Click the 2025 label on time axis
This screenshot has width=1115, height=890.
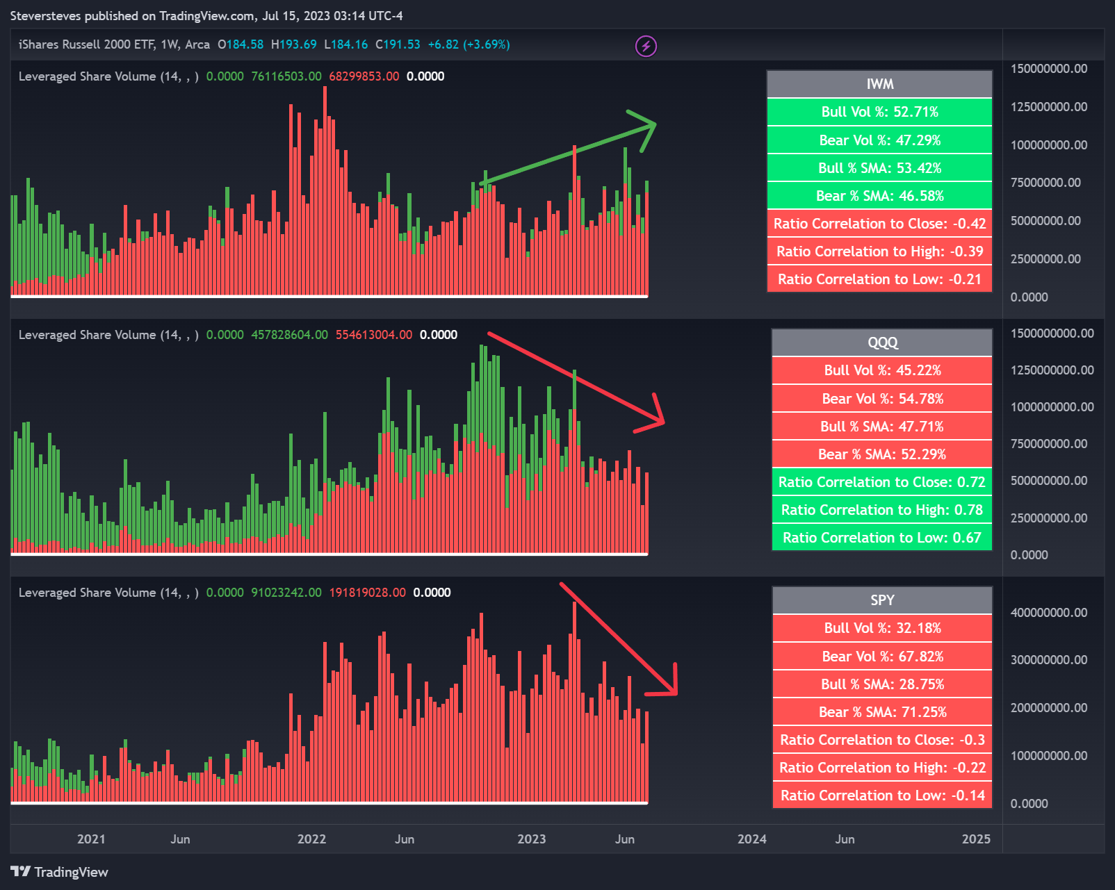click(976, 839)
